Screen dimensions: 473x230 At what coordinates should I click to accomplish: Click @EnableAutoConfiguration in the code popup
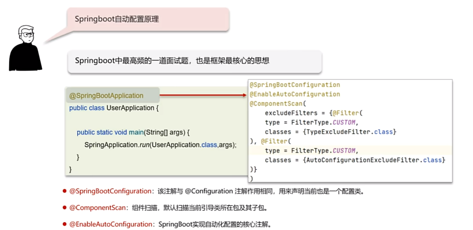coord(295,94)
